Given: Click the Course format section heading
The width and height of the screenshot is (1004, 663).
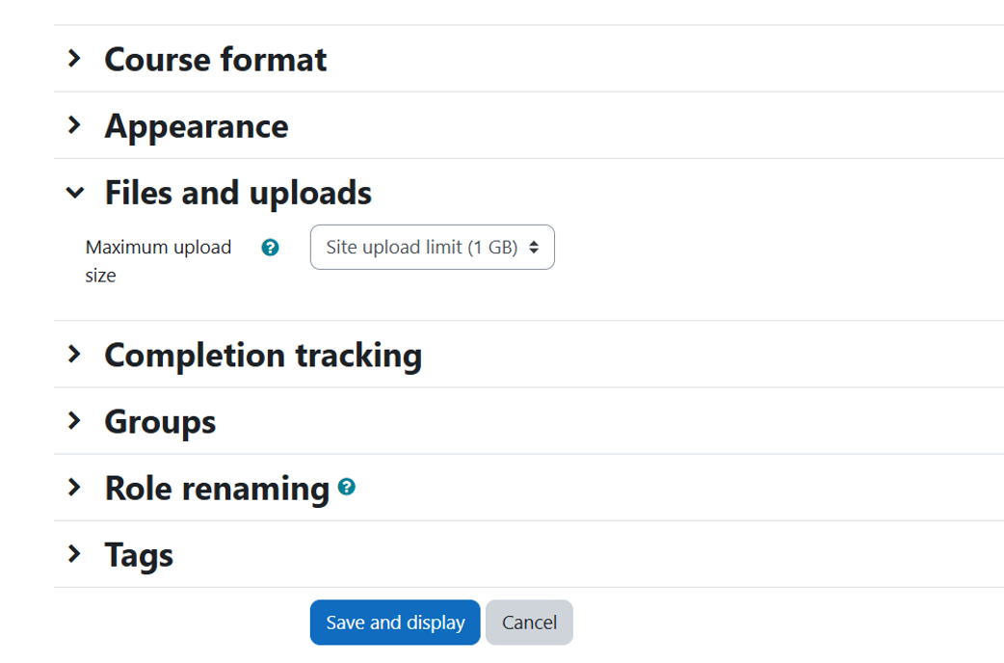Looking at the screenshot, I should 215,60.
